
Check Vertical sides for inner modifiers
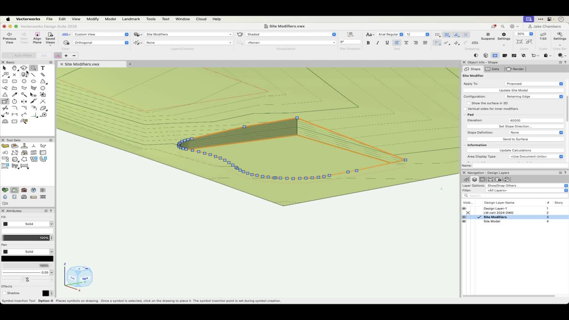(465, 109)
